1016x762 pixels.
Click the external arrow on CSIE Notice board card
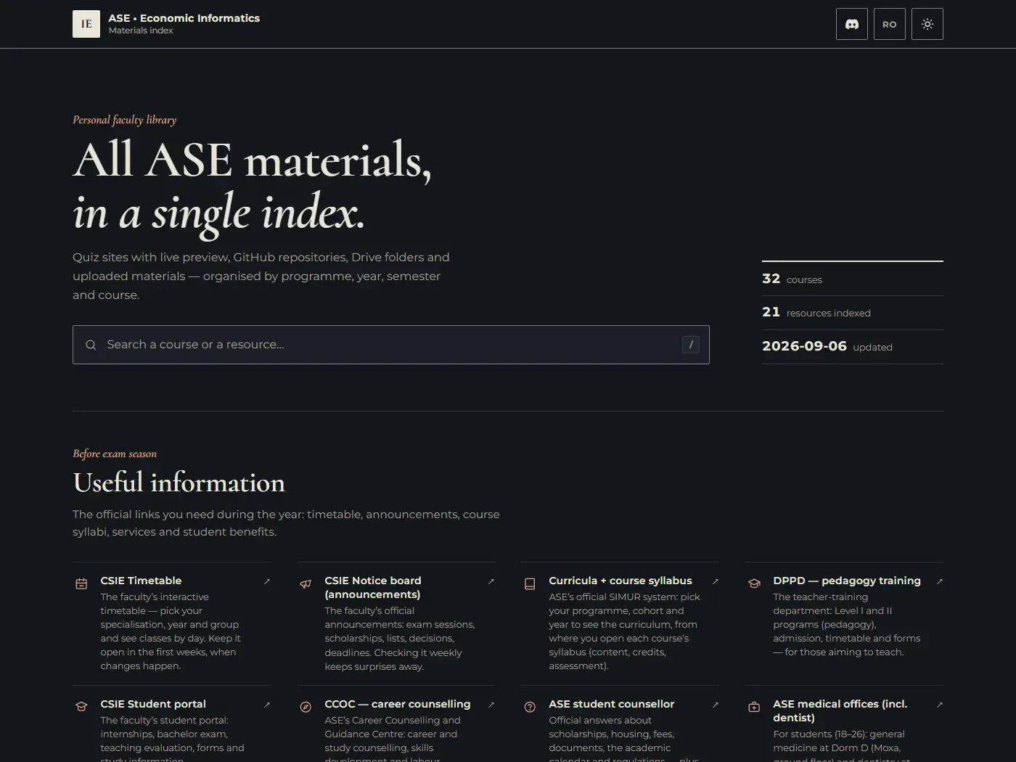pyautogui.click(x=491, y=581)
